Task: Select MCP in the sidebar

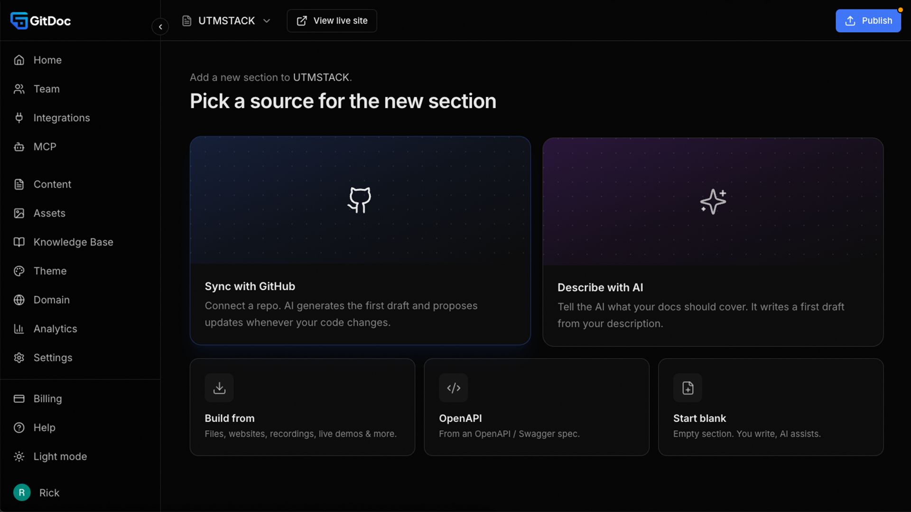Action: (45, 147)
